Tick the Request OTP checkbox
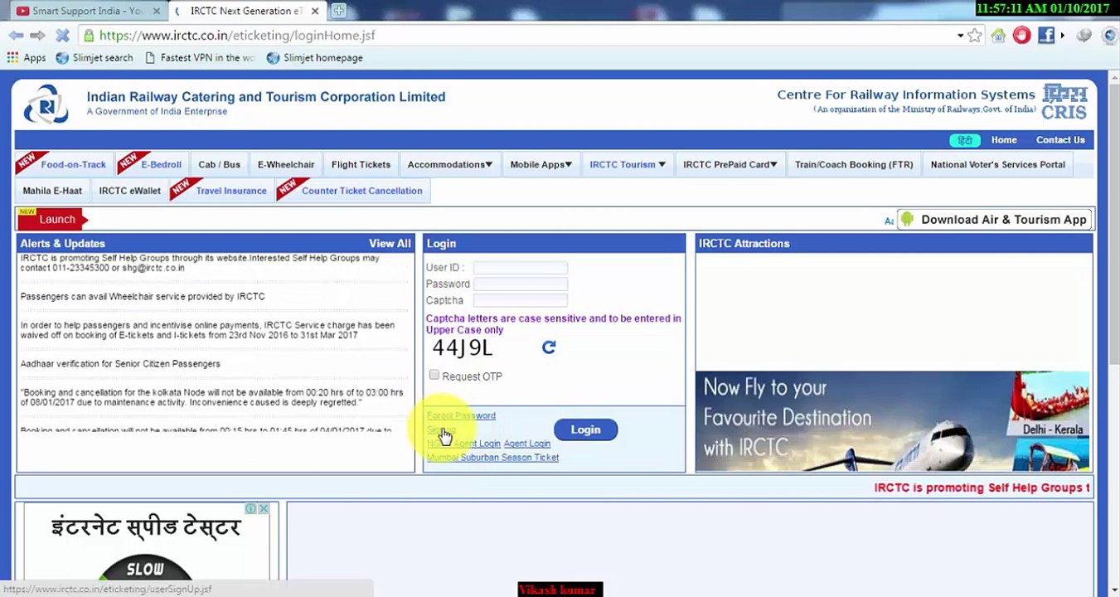This screenshot has height=597, width=1120. pos(434,376)
